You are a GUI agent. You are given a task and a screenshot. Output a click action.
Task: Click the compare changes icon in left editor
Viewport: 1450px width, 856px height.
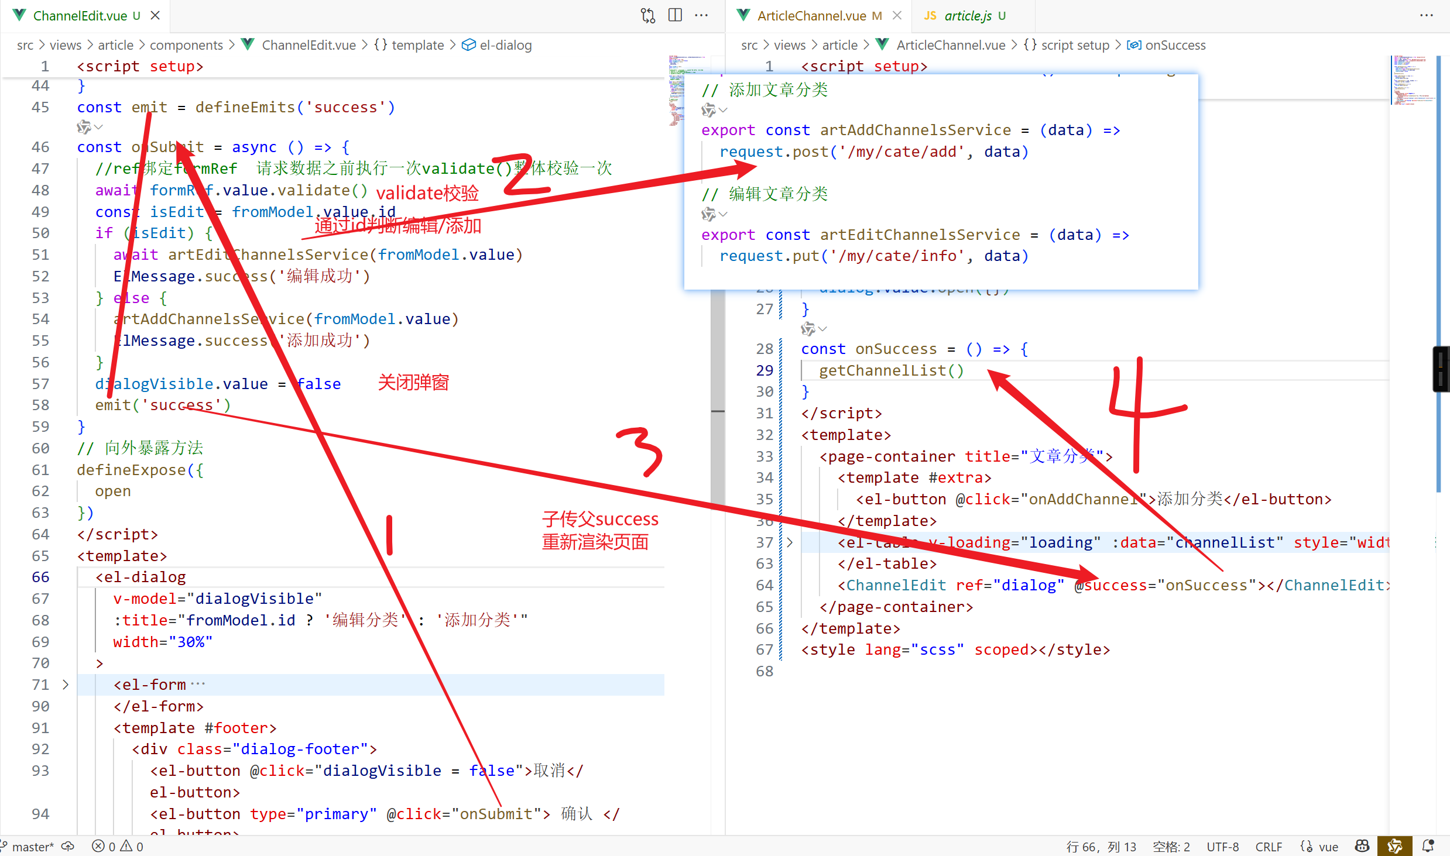pyautogui.click(x=647, y=15)
